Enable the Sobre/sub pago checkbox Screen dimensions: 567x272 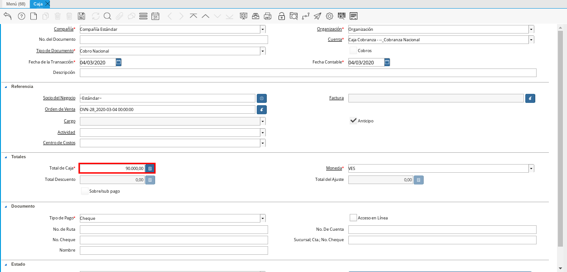coord(84,191)
